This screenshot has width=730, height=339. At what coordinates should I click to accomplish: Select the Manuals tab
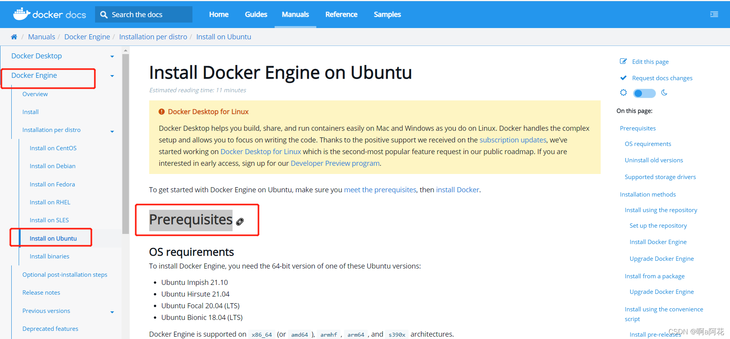click(295, 14)
